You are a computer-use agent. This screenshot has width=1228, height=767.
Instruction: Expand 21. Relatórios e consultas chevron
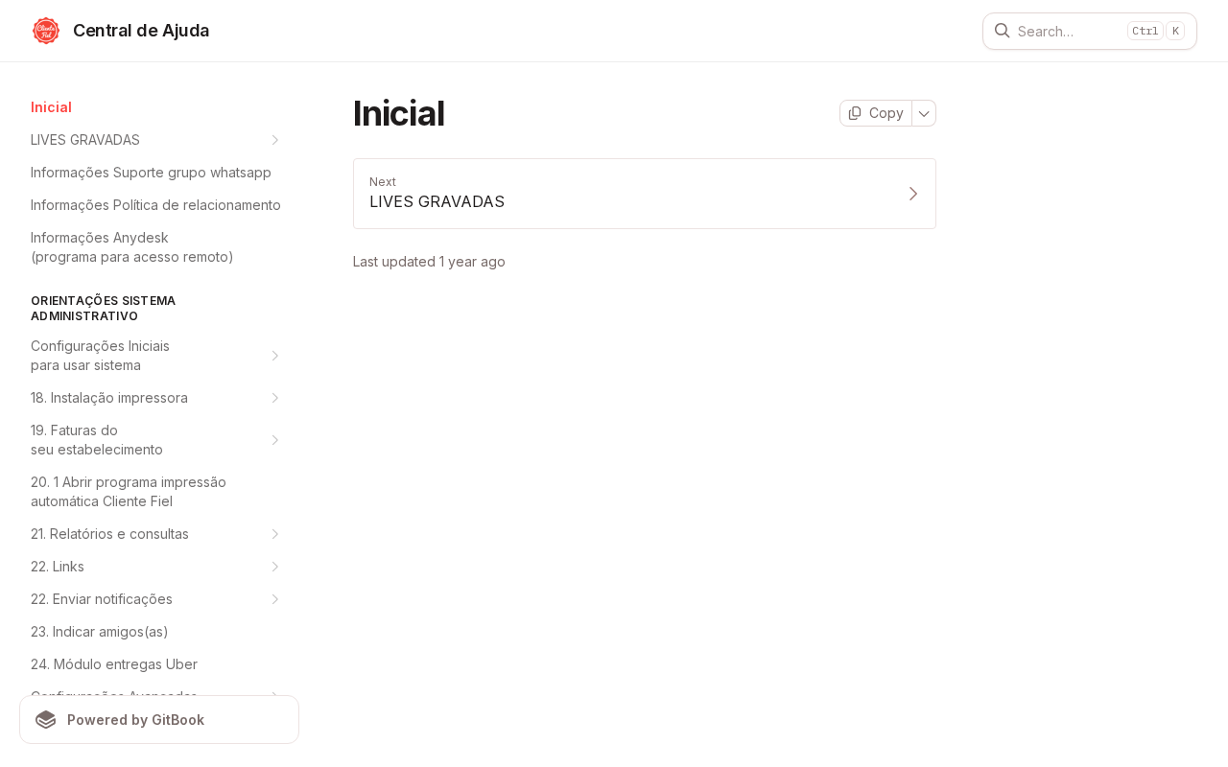pyautogui.click(x=275, y=534)
